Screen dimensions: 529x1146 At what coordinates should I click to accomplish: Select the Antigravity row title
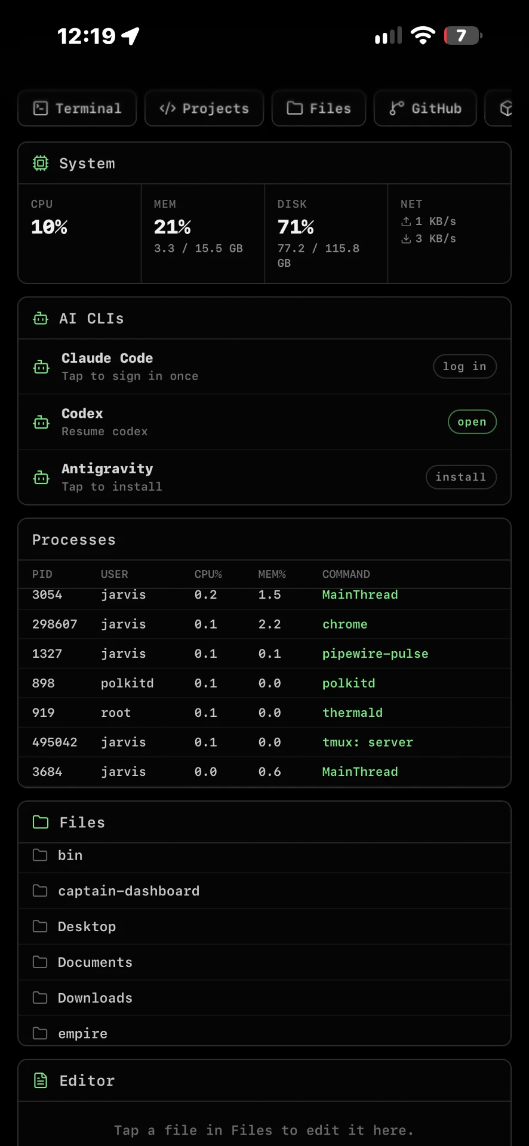(x=107, y=469)
